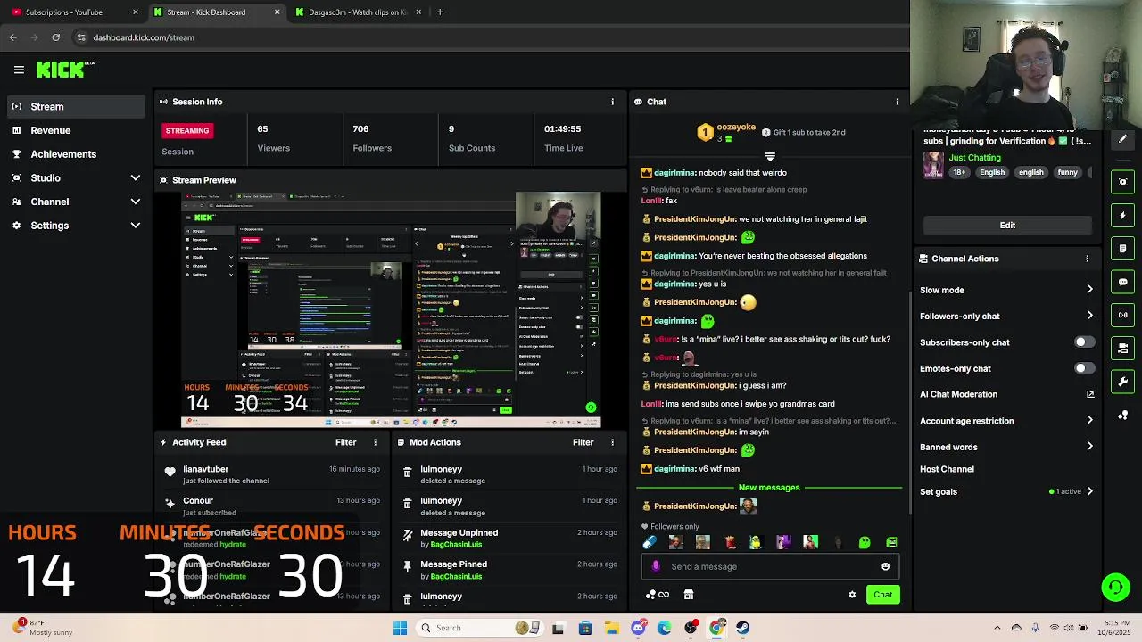
Task: Open Slow mode options chevron
Action: (x=1089, y=290)
